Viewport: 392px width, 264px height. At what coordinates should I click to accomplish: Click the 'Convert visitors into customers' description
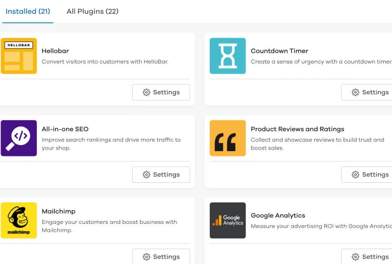(x=105, y=62)
